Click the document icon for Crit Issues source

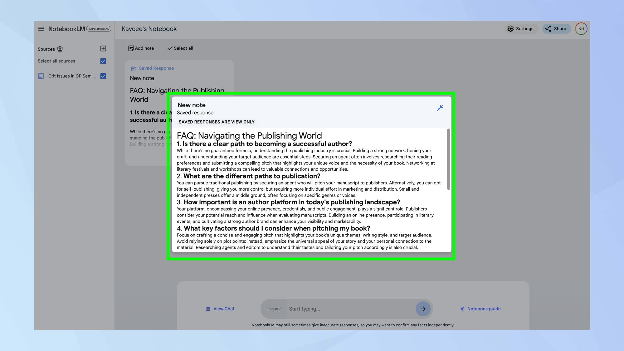point(41,76)
